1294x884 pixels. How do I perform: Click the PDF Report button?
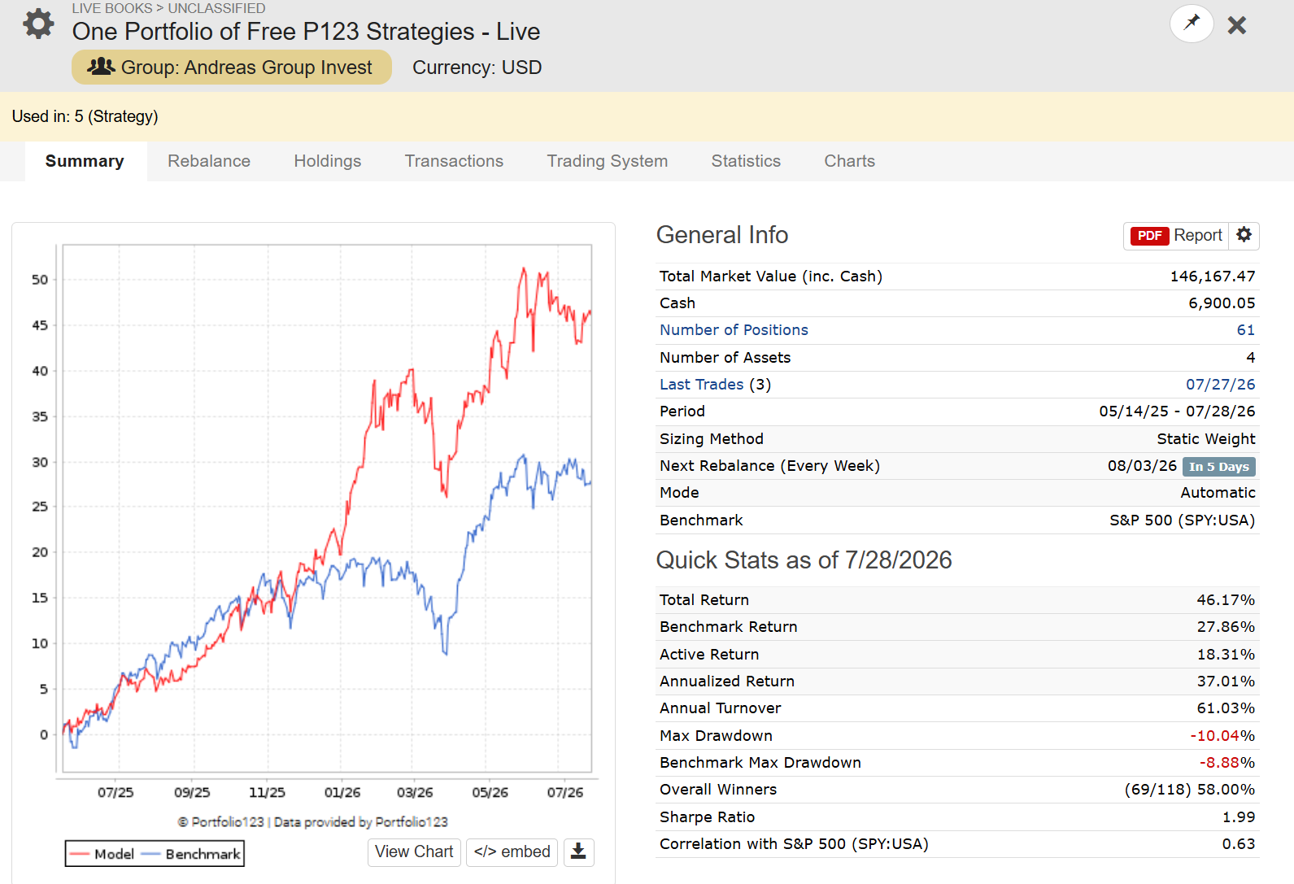coord(1176,236)
